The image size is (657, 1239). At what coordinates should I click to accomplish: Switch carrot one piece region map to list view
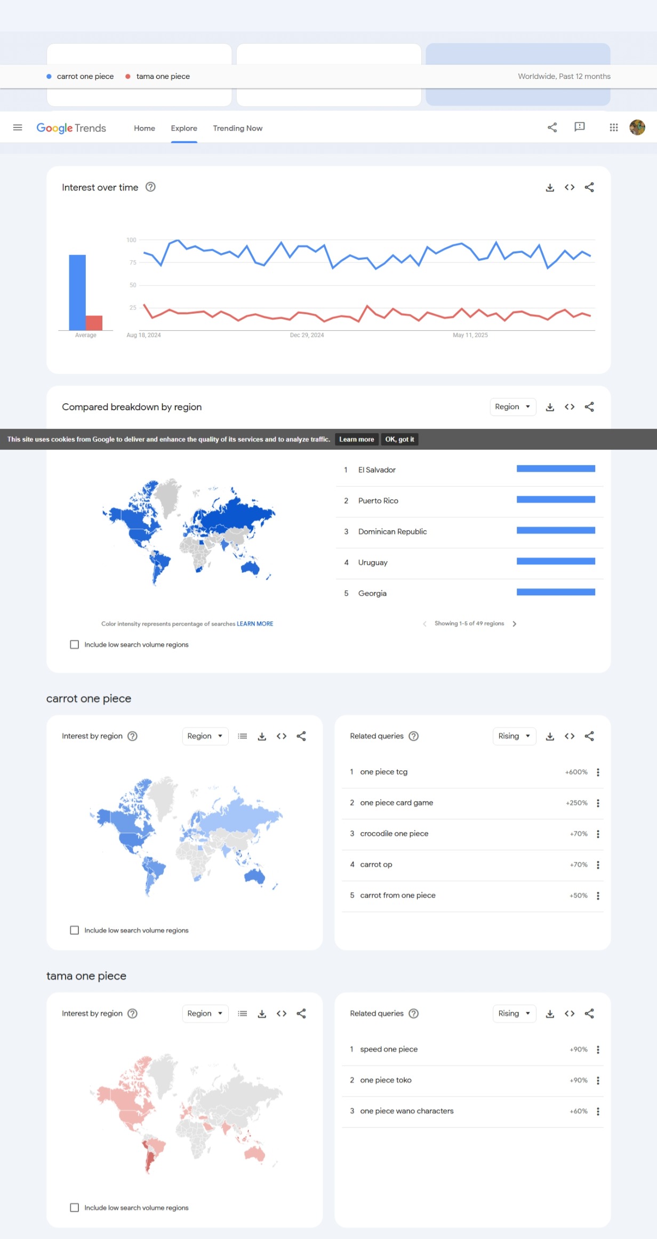tap(243, 736)
